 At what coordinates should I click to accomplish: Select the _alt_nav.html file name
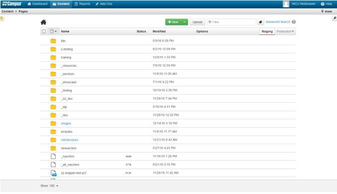point(70,165)
